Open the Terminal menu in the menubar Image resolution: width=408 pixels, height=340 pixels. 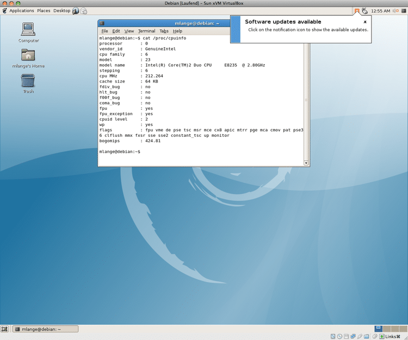tap(146, 31)
